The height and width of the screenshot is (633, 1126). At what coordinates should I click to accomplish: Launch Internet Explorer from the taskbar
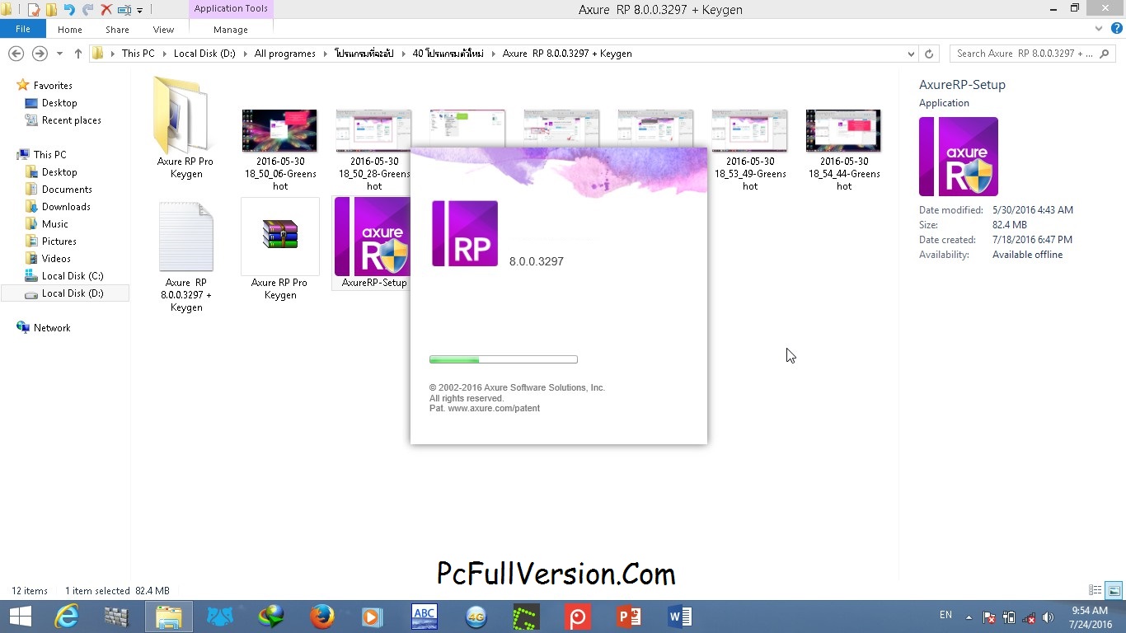pyautogui.click(x=66, y=617)
